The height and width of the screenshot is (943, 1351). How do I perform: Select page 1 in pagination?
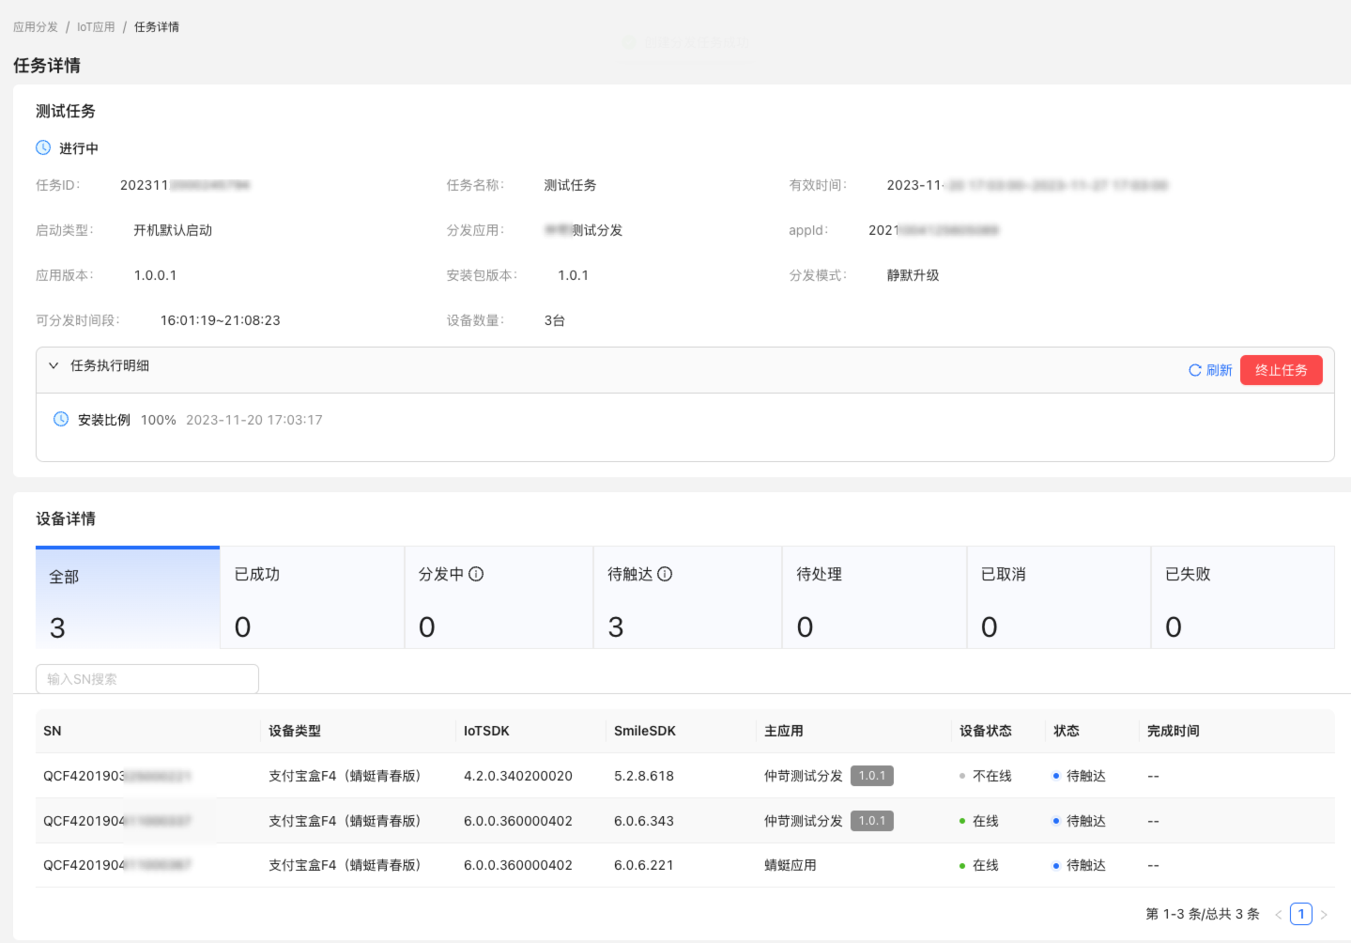[1301, 914]
